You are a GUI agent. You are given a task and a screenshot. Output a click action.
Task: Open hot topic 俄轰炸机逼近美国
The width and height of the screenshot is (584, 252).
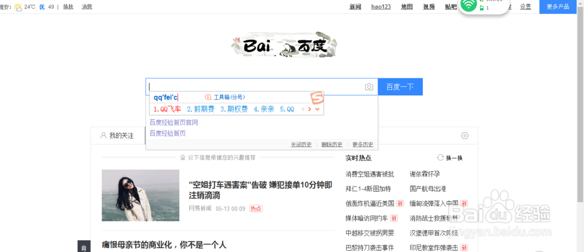point(370,203)
